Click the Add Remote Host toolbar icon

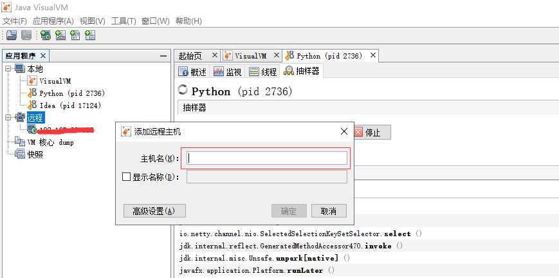coord(46,35)
